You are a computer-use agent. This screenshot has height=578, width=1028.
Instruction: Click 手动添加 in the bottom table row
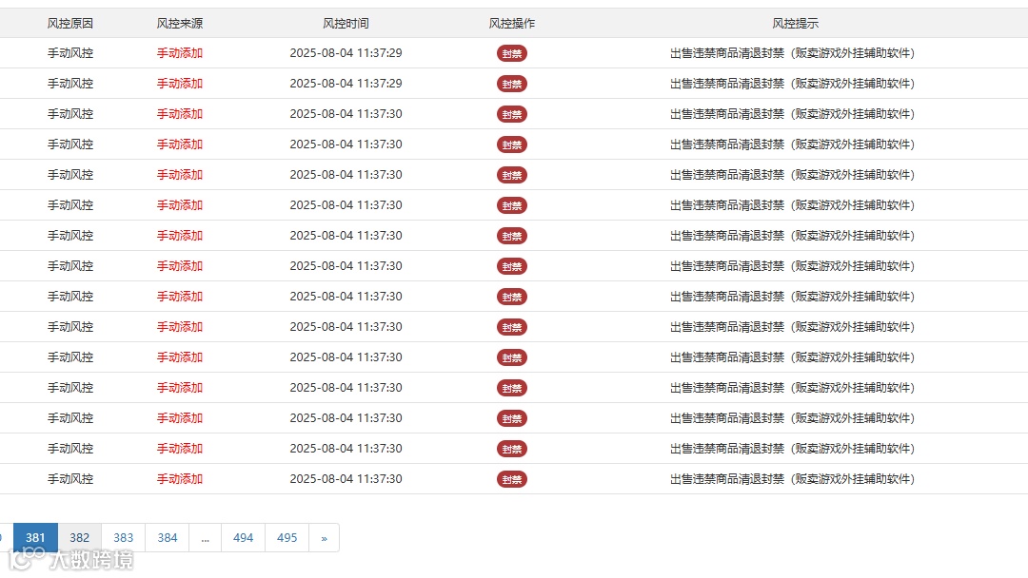[180, 479]
